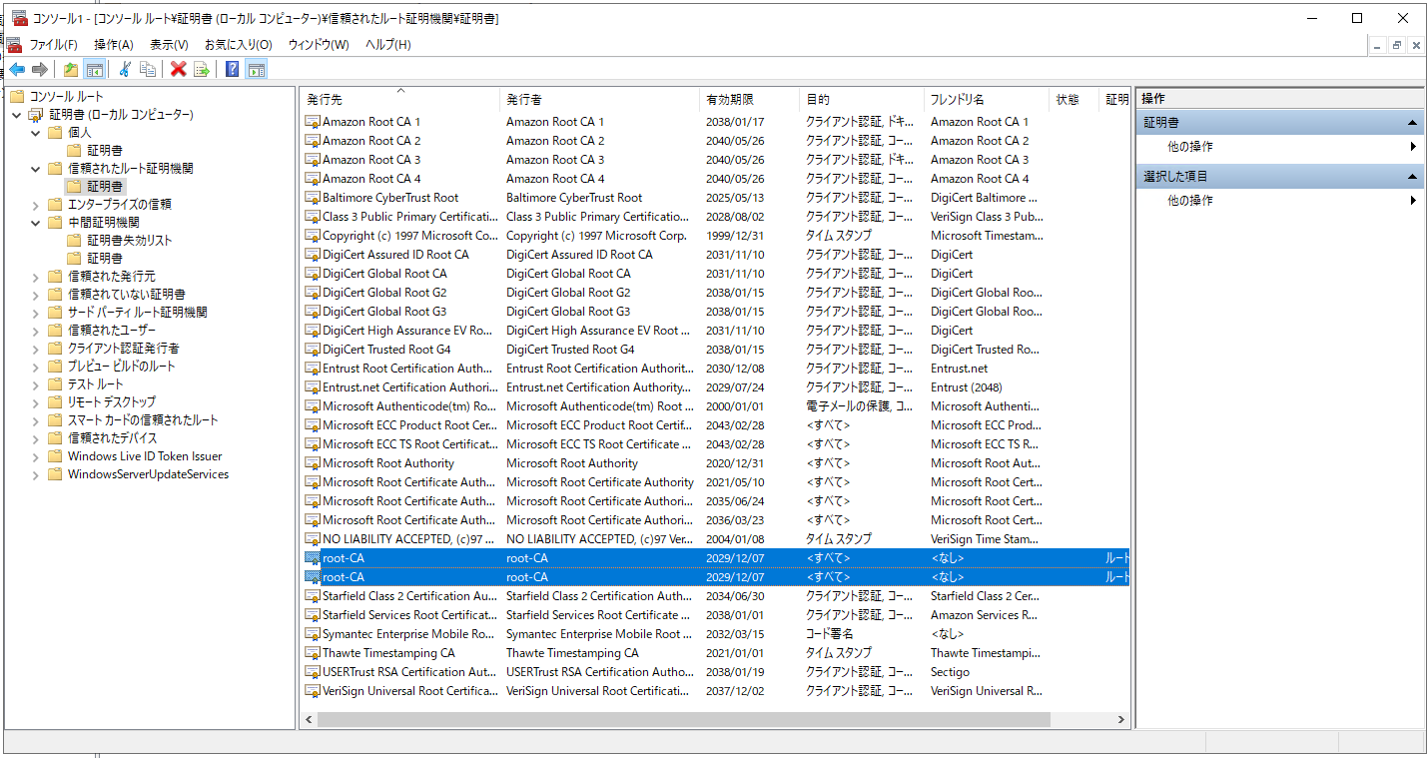Expand the サード パーティ ルート証明機関 node
This screenshot has height=758, width=1428.
click(36, 313)
